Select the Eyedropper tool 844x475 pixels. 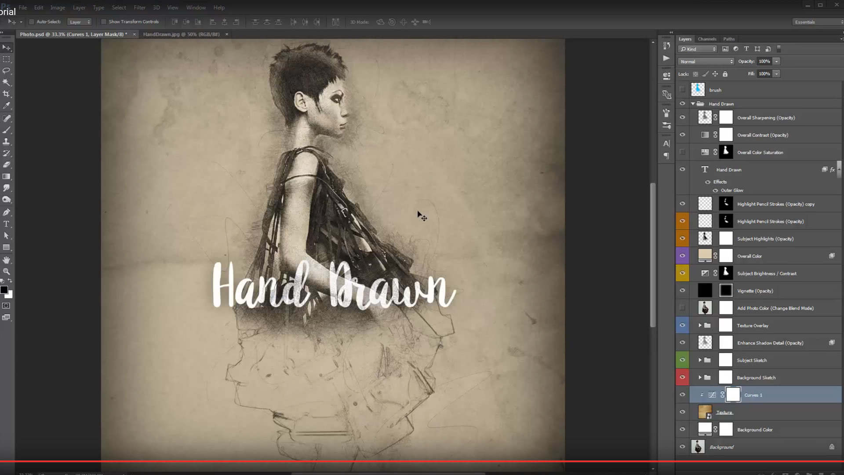pyautogui.click(x=6, y=106)
